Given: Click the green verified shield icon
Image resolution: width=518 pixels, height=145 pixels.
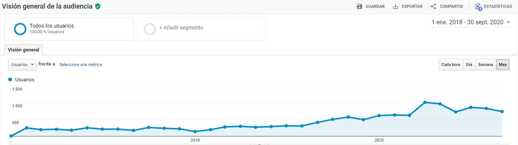Looking at the screenshot, I should [x=98, y=6].
